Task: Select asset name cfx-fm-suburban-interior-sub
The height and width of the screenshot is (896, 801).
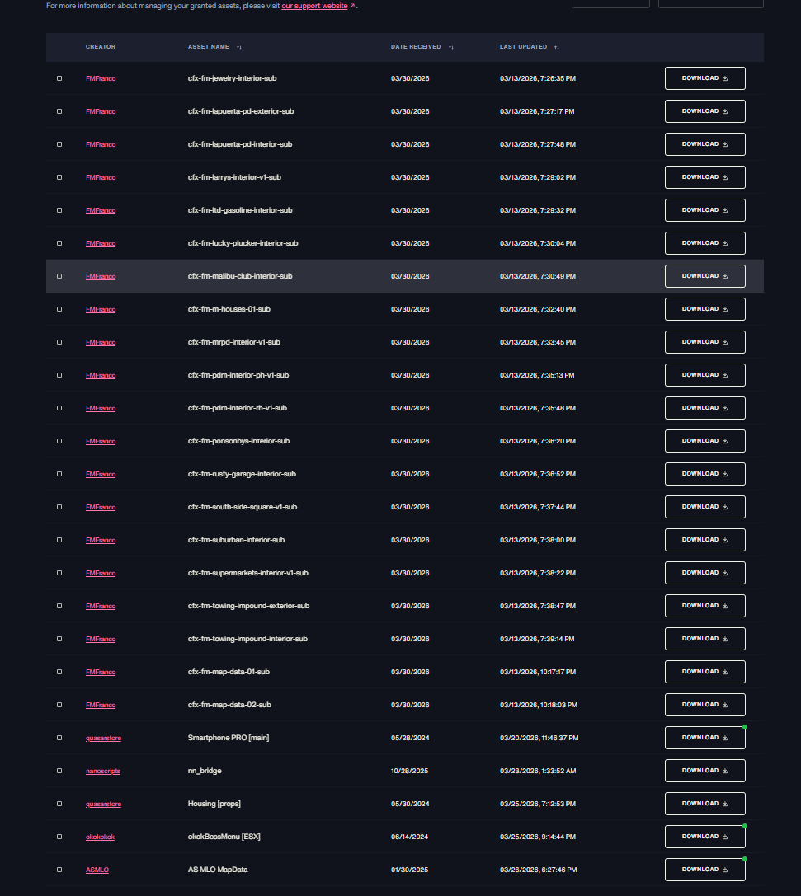Action: point(236,540)
